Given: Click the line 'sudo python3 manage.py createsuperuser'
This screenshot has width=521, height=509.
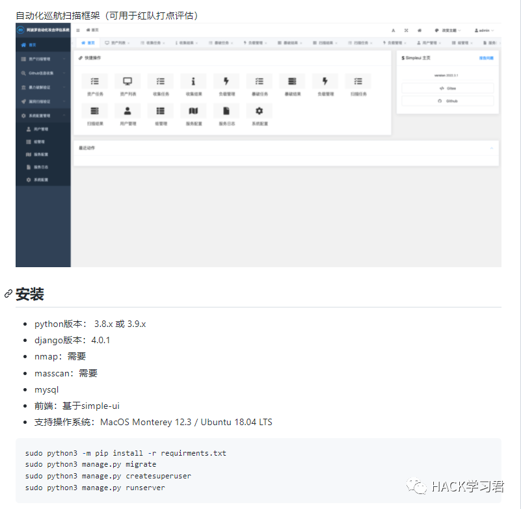Looking at the screenshot, I should coord(109,476).
